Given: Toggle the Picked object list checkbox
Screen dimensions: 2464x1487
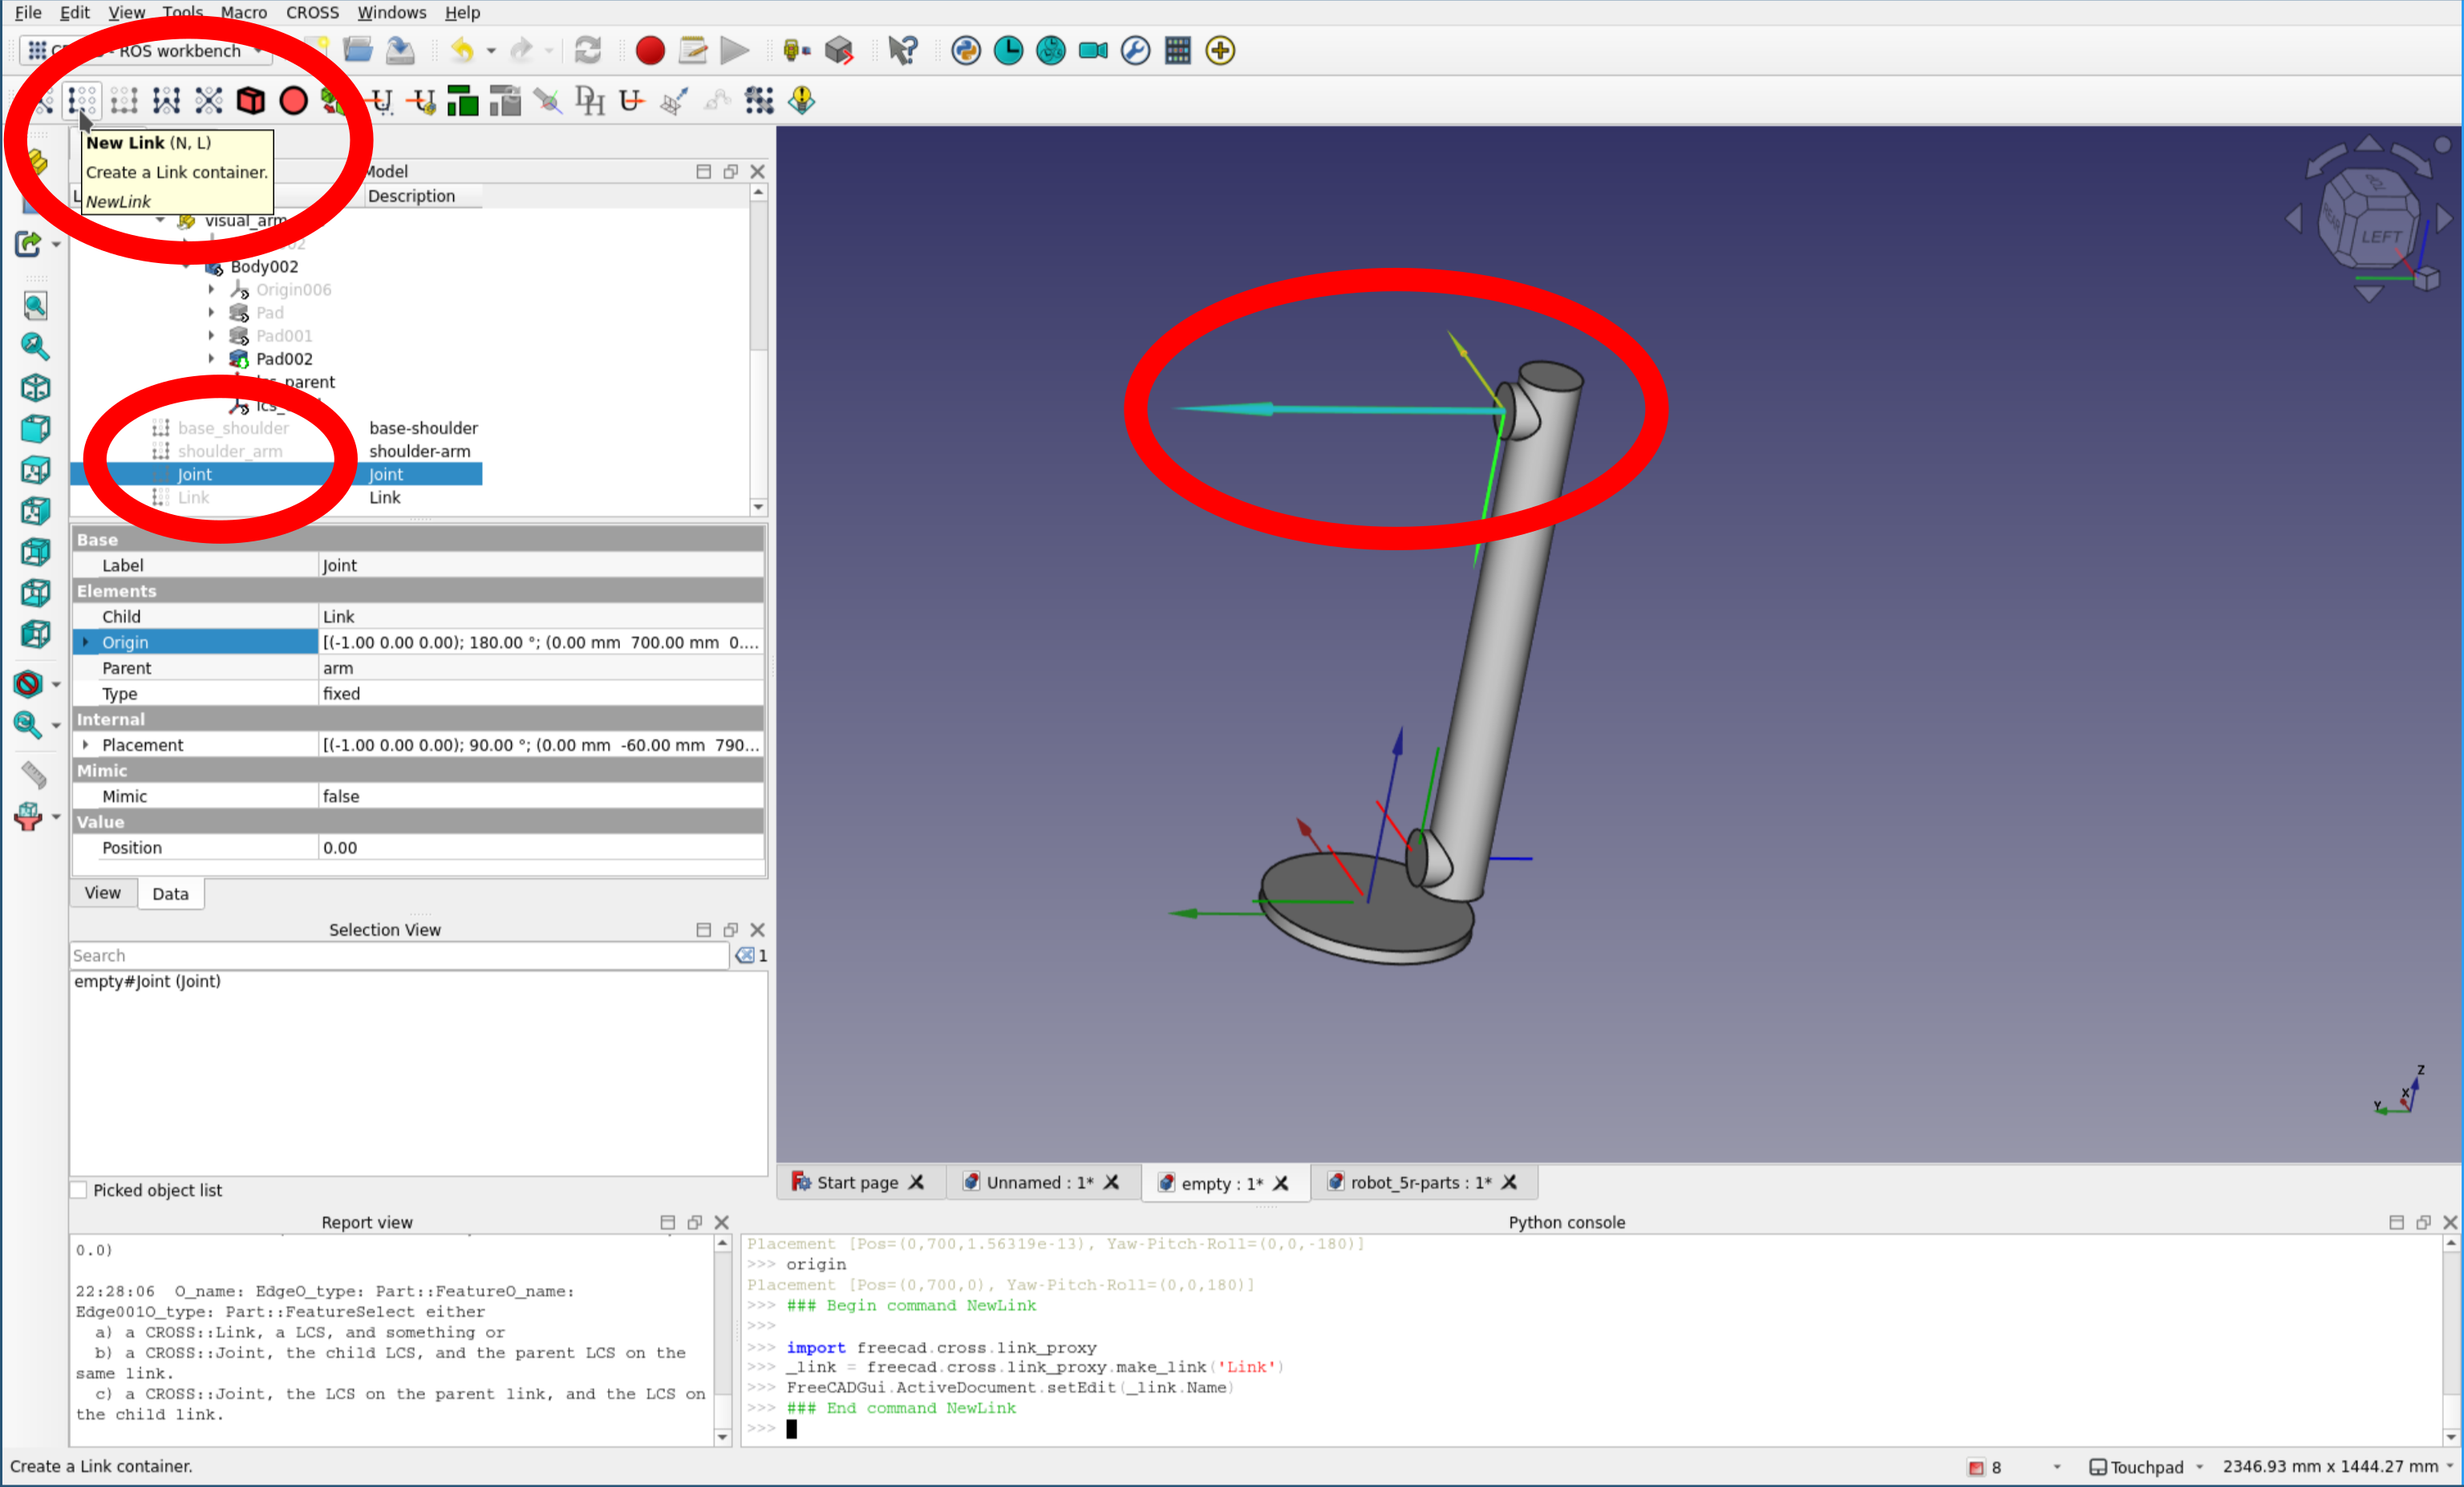Looking at the screenshot, I should [x=78, y=1190].
